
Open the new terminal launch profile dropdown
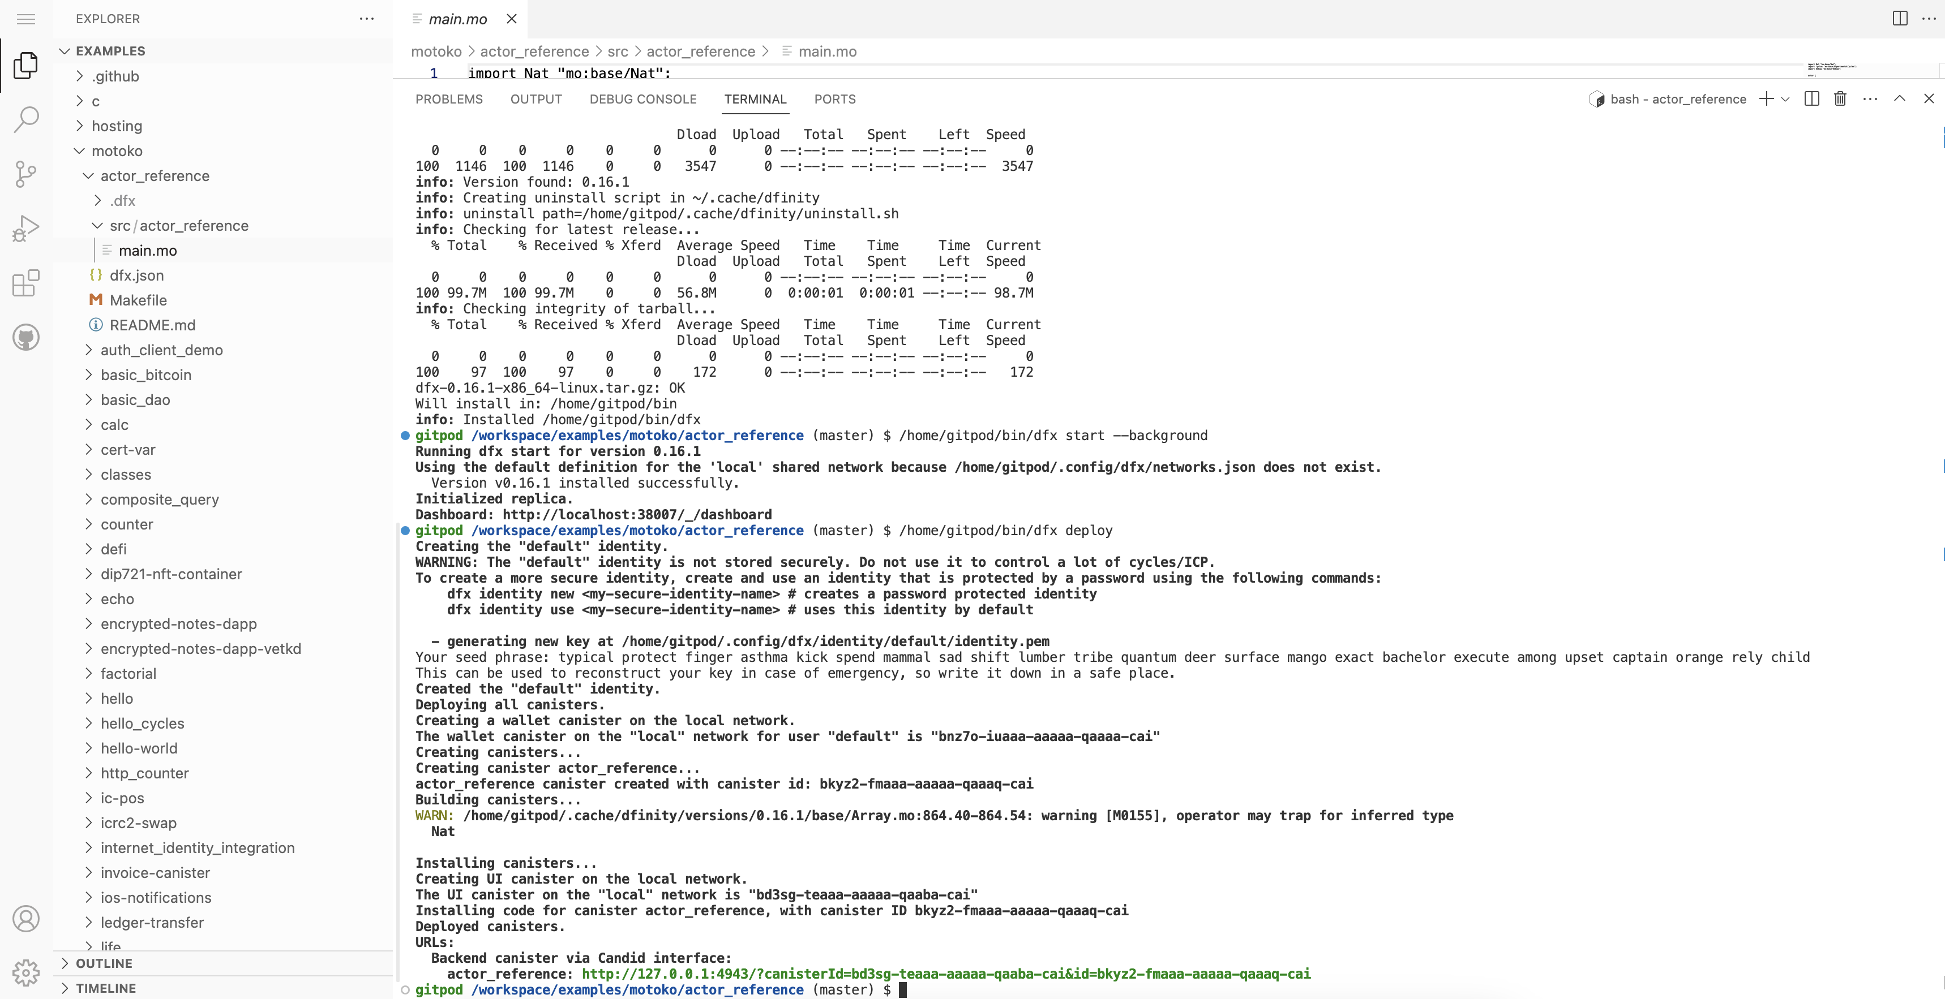(1786, 99)
